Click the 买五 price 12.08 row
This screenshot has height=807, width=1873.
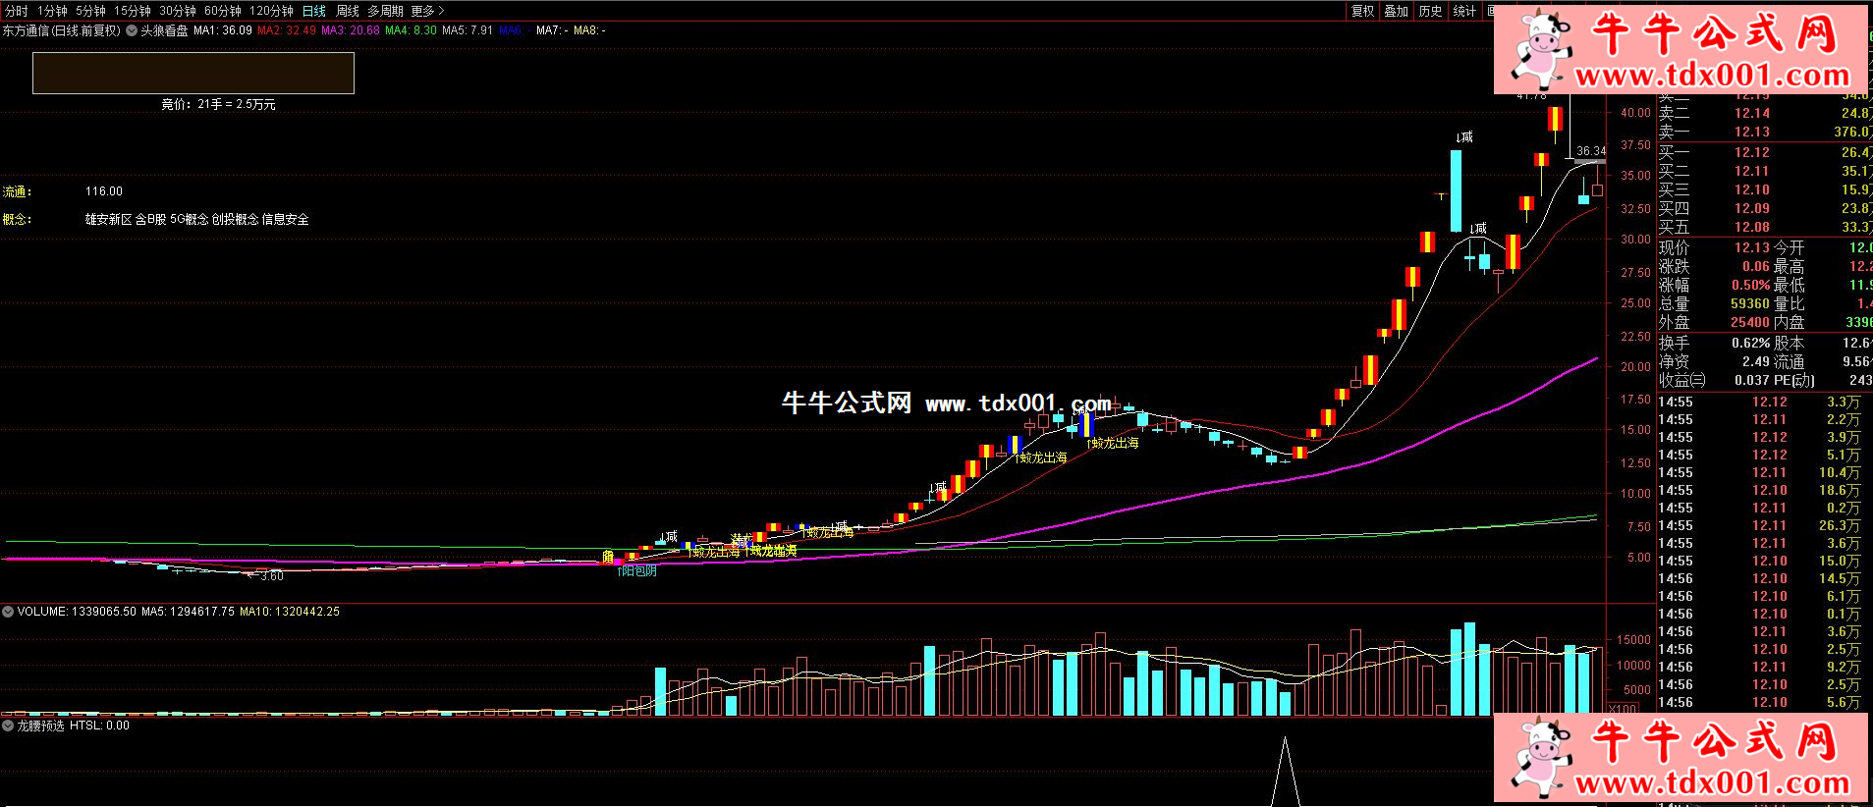coord(1764,227)
